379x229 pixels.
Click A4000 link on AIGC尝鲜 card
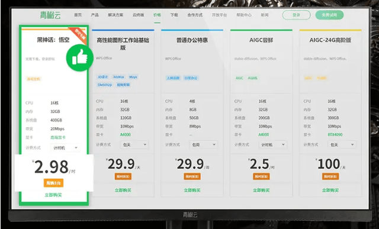(264, 134)
